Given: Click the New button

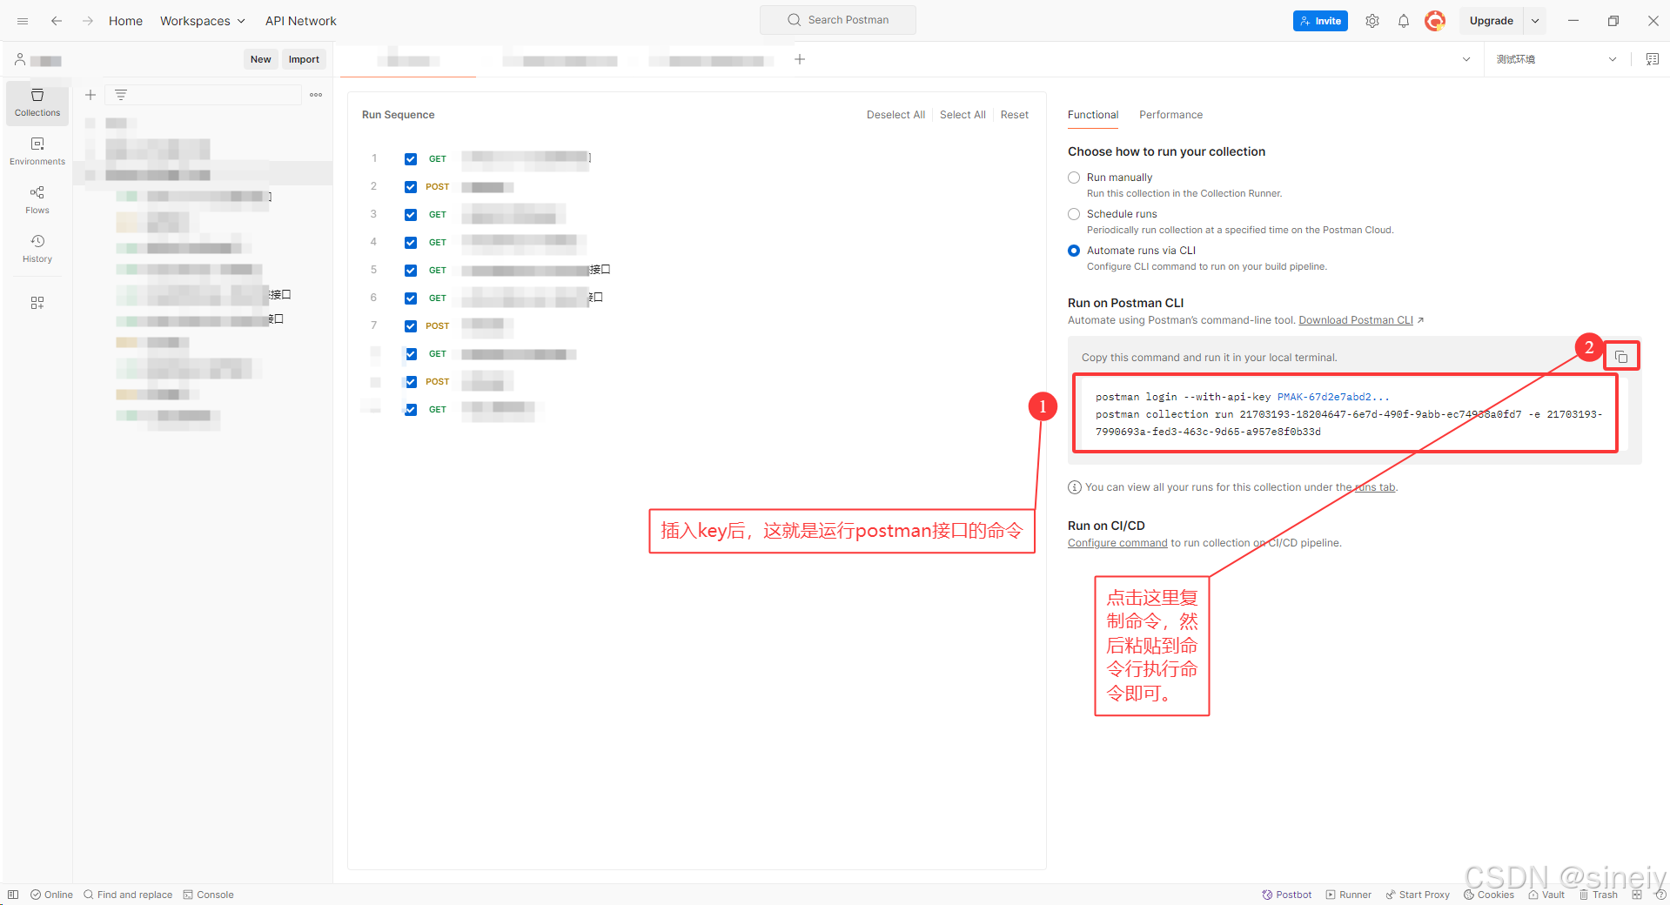Looking at the screenshot, I should coord(261,59).
